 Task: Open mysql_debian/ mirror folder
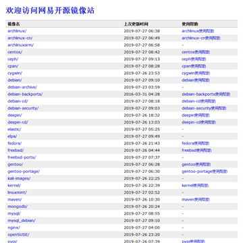pos(22,221)
